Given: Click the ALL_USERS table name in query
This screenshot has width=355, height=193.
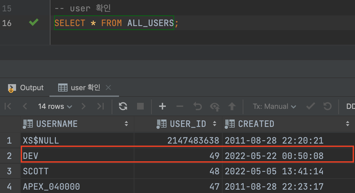Looking at the screenshot, I should pyautogui.click(x=150, y=23).
